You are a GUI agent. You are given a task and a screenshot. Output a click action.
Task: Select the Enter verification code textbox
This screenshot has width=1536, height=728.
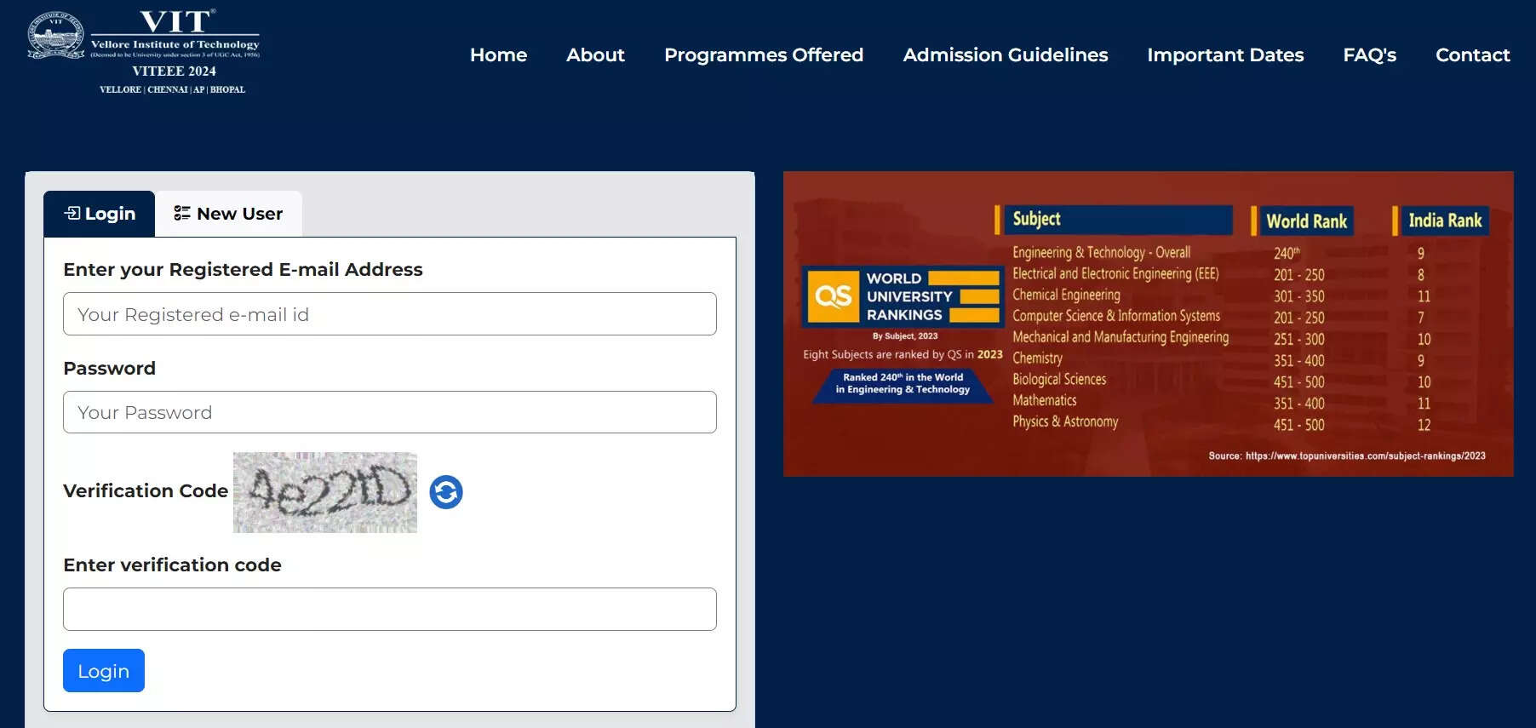(x=389, y=610)
